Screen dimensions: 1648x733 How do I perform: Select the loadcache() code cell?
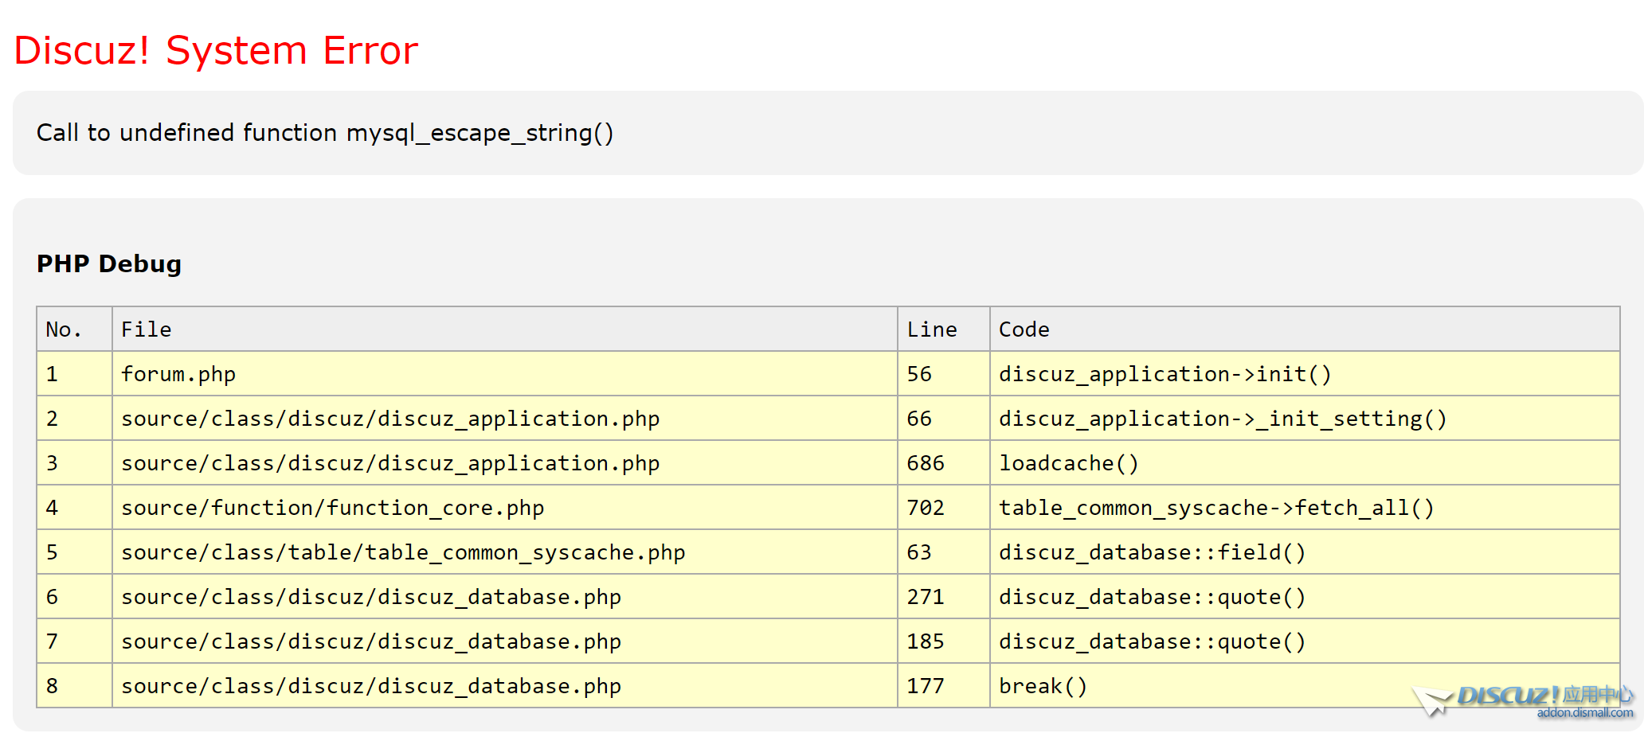[x=1069, y=463]
